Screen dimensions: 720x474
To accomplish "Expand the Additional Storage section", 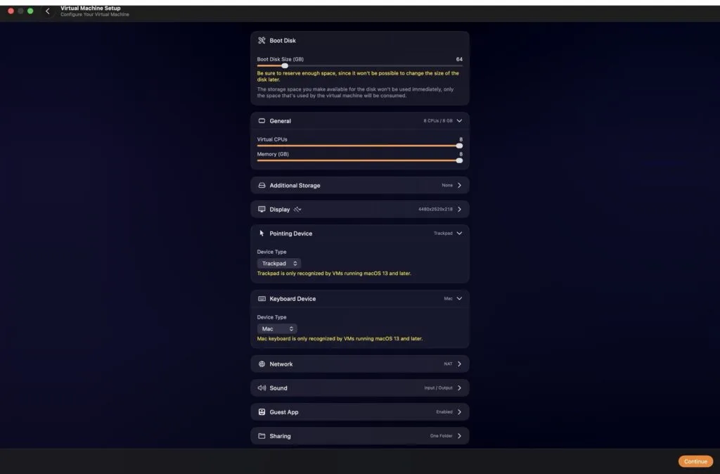I will pyautogui.click(x=459, y=186).
